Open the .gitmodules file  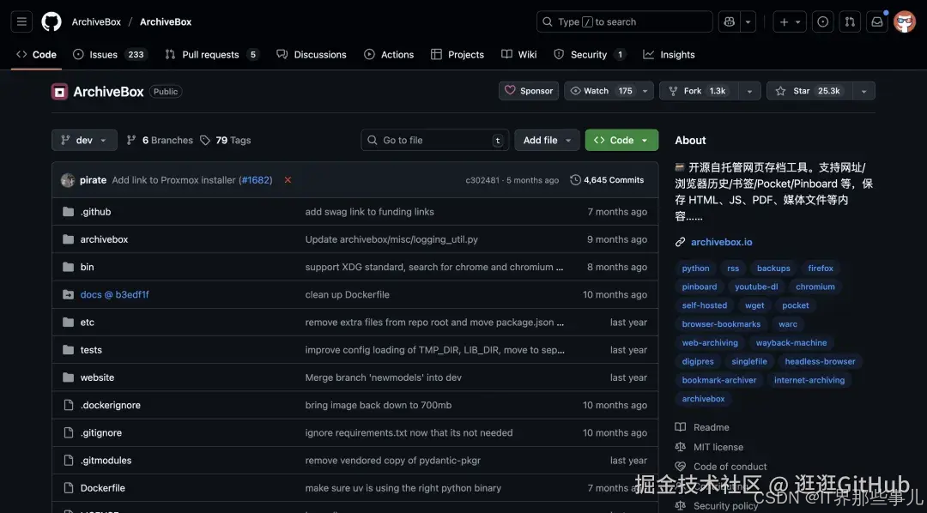106,461
